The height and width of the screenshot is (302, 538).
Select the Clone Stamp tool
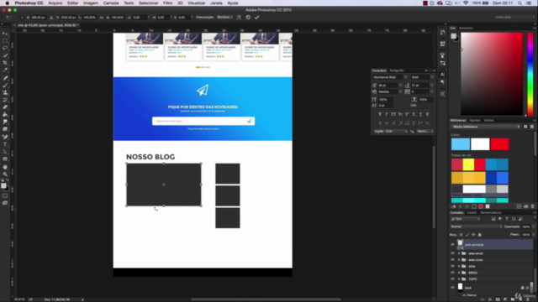coord(5,92)
